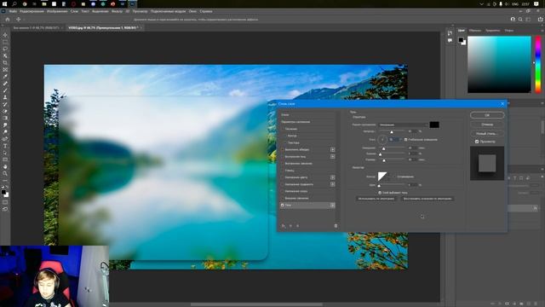Select the Crop tool
This screenshot has width=545, height=307.
(5, 62)
